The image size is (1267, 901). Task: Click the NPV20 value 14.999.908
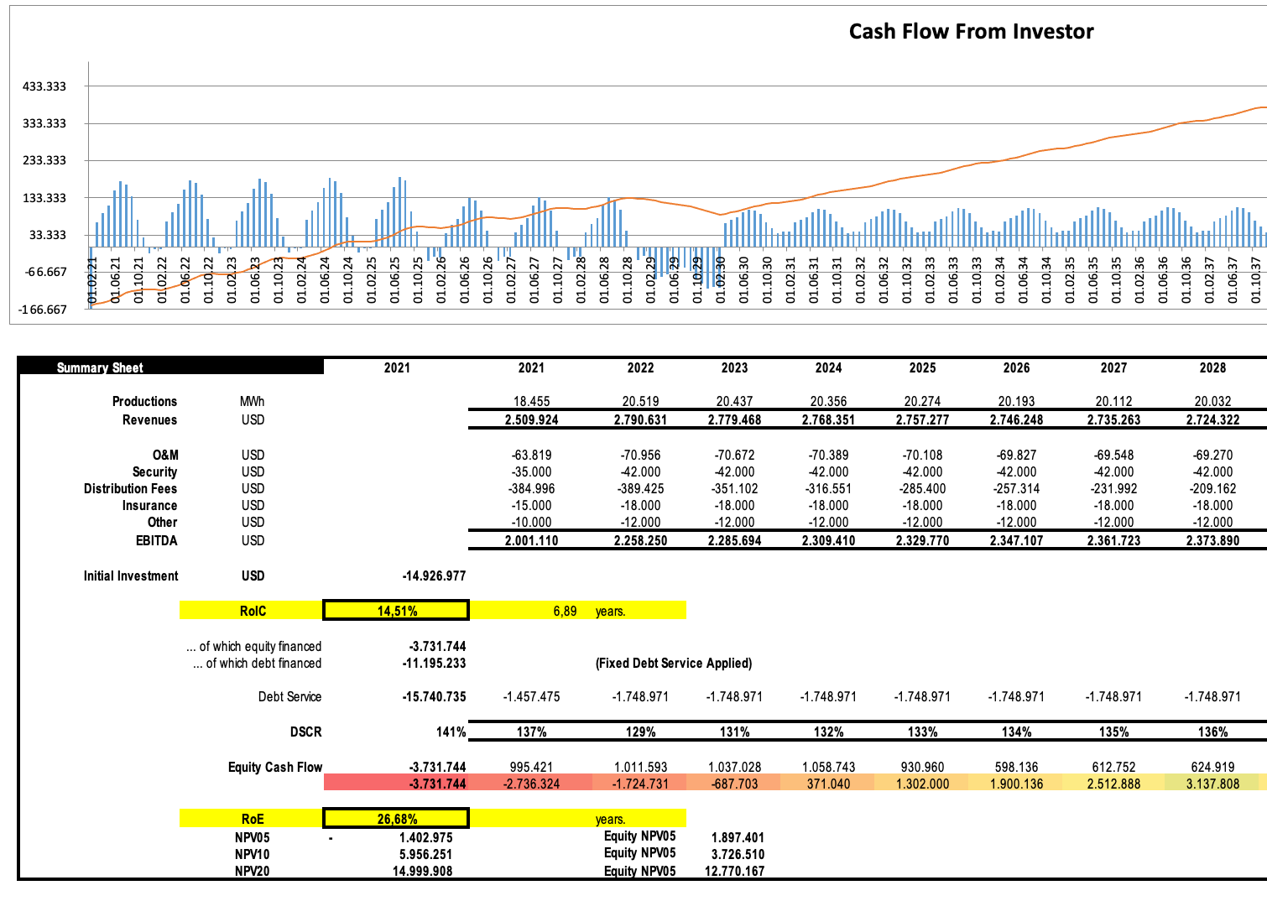pos(422,871)
